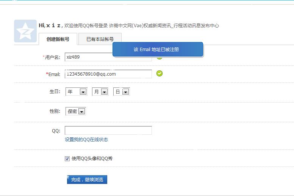Viewport: 294px width, 196px height.
Task: Uncheck the 使用QQ头像和QQ秀 checkbox
Action: [x=67, y=159]
